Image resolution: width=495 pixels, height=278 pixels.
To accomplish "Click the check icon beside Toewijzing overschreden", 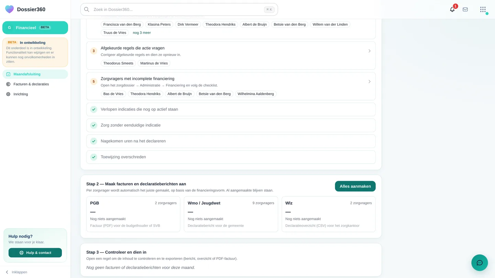I will click(93, 157).
